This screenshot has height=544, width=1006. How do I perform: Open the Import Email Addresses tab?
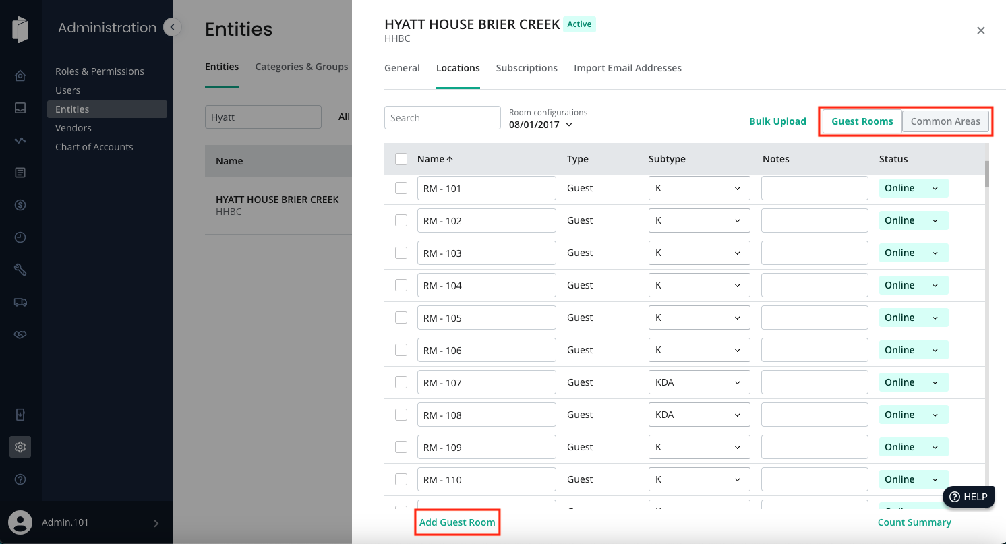click(628, 68)
